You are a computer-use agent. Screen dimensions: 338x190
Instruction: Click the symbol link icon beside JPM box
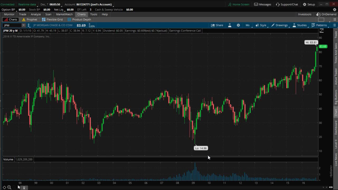[x=29, y=25]
